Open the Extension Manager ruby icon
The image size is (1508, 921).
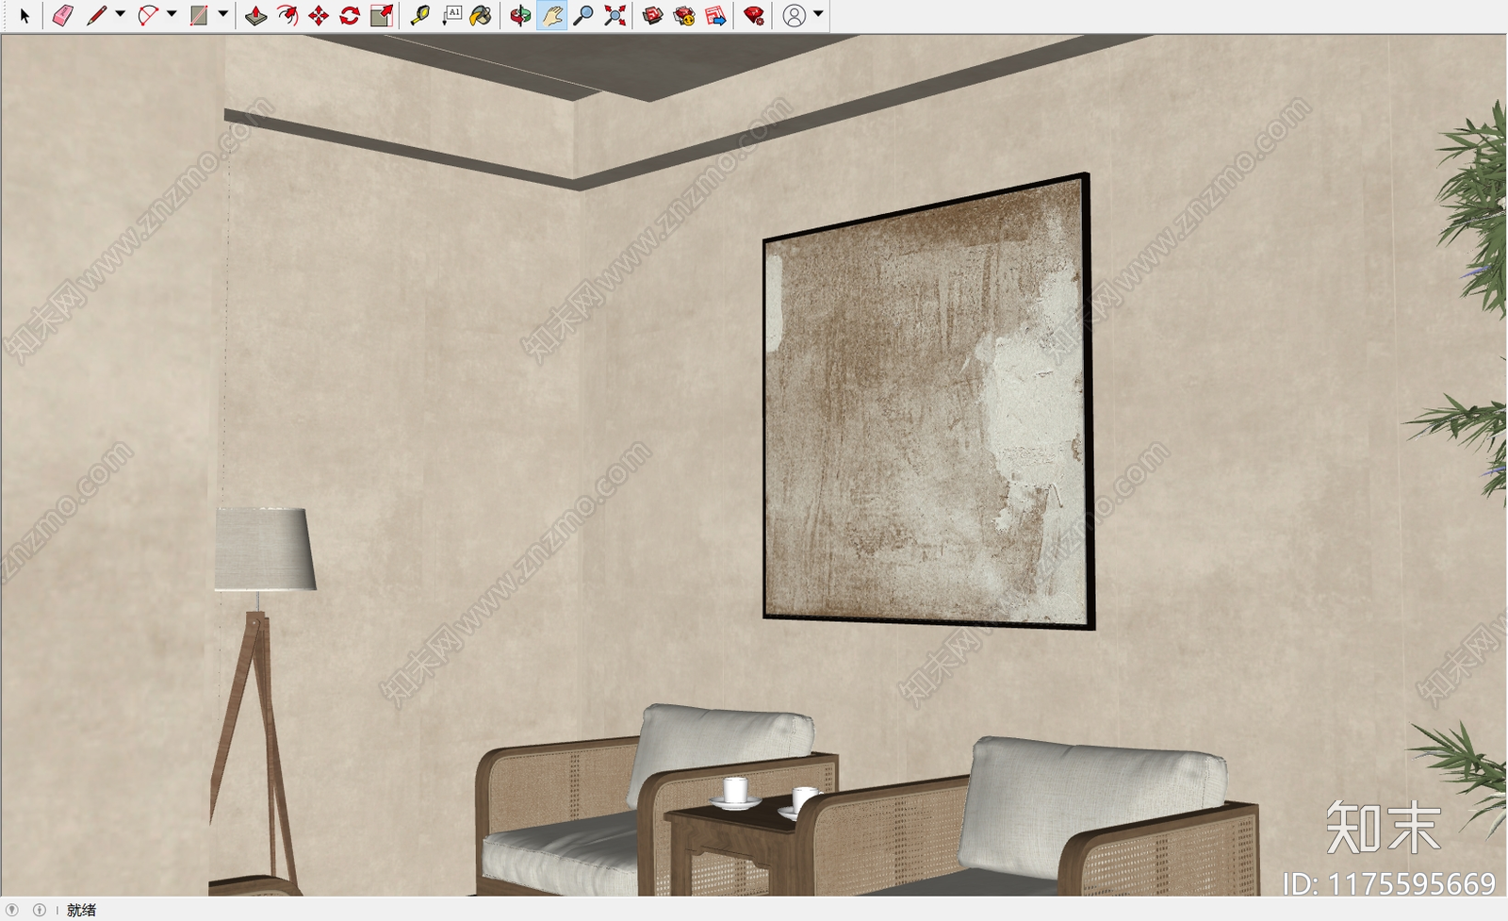(x=754, y=15)
